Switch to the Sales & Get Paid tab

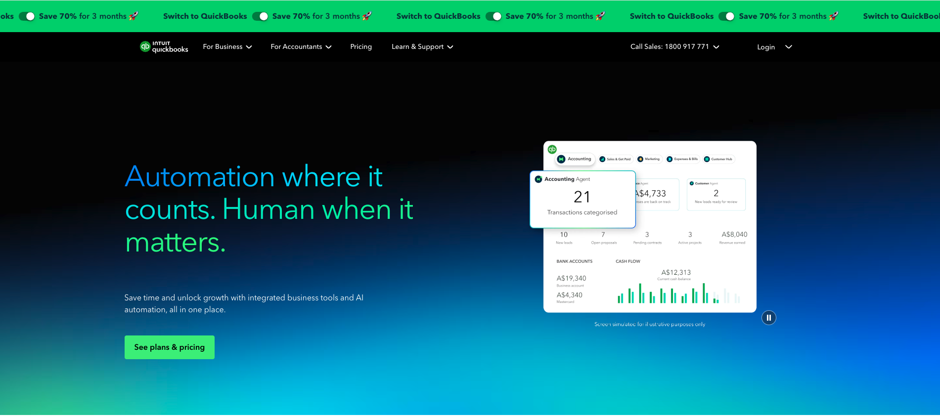click(615, 159)
